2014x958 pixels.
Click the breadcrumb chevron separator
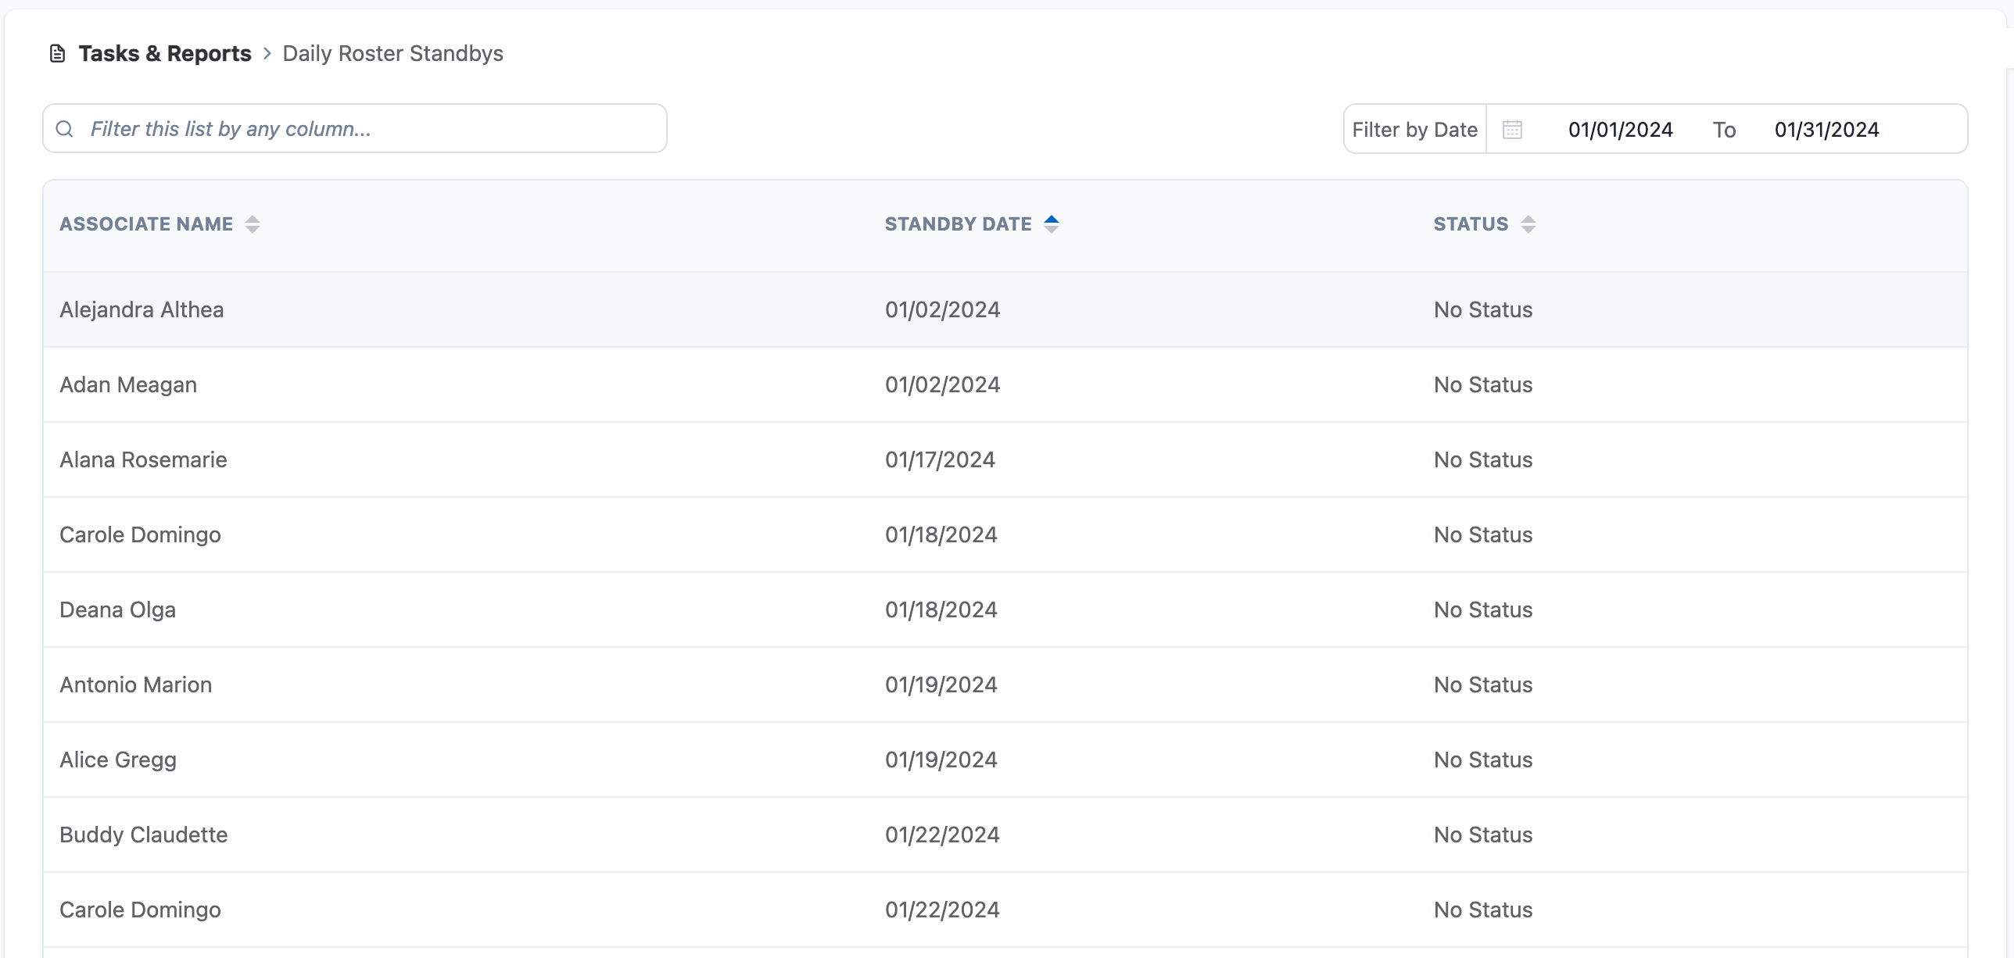pos(267,54)
